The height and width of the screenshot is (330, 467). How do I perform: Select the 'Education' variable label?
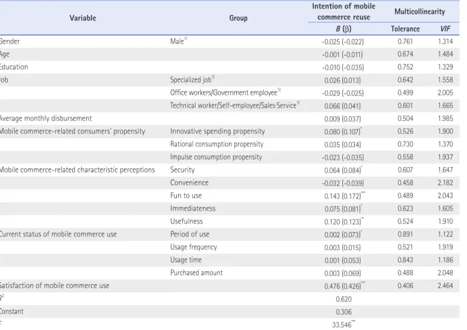click(x=14, y=67)
